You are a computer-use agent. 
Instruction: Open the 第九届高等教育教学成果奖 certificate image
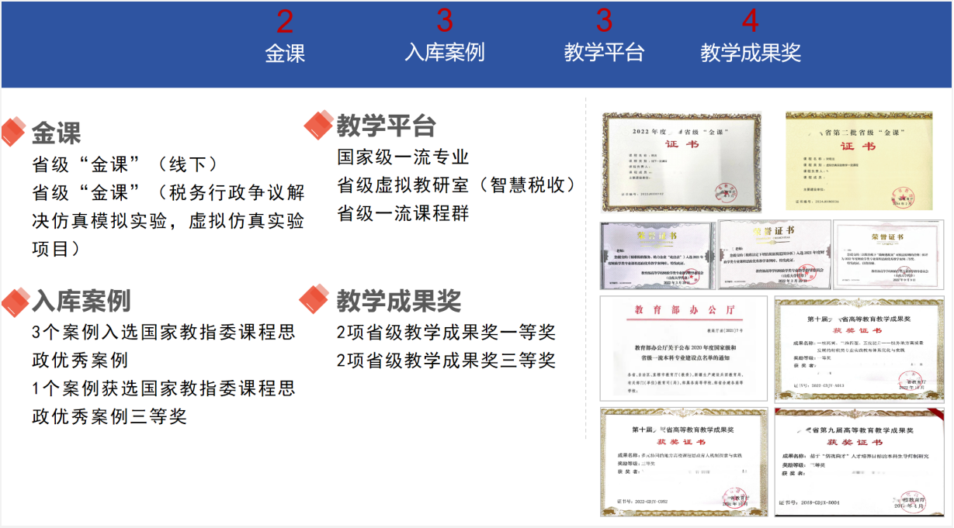click(858, 462)
